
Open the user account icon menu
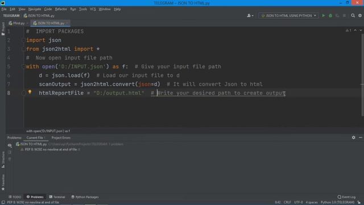tap(250, 15)
